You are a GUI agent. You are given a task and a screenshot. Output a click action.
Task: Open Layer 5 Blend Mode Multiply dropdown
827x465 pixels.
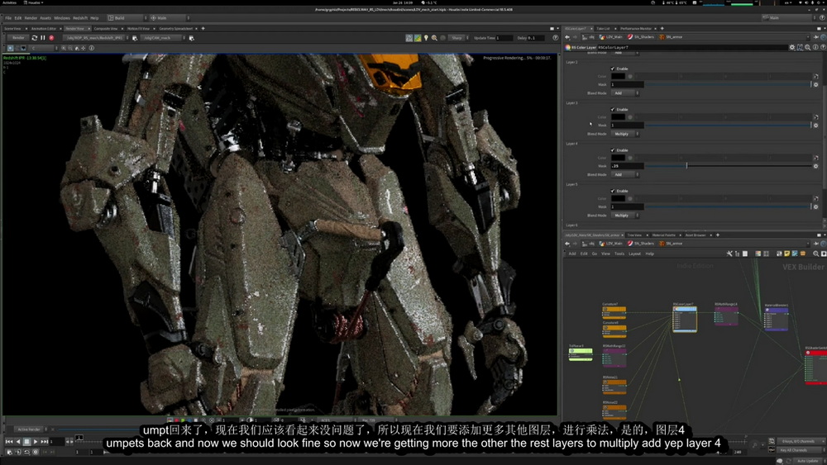click(x=625, y=216)
